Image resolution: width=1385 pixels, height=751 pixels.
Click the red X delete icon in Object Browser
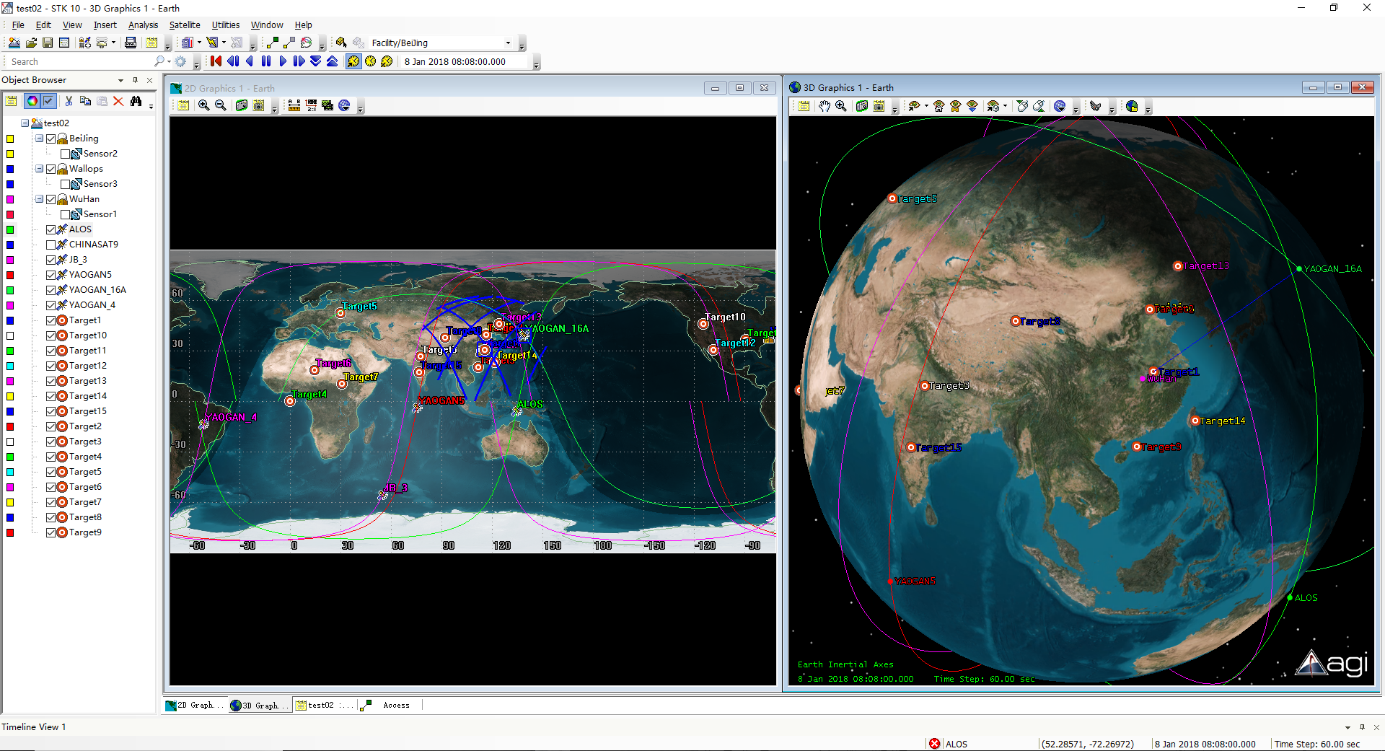click(118, 102)
